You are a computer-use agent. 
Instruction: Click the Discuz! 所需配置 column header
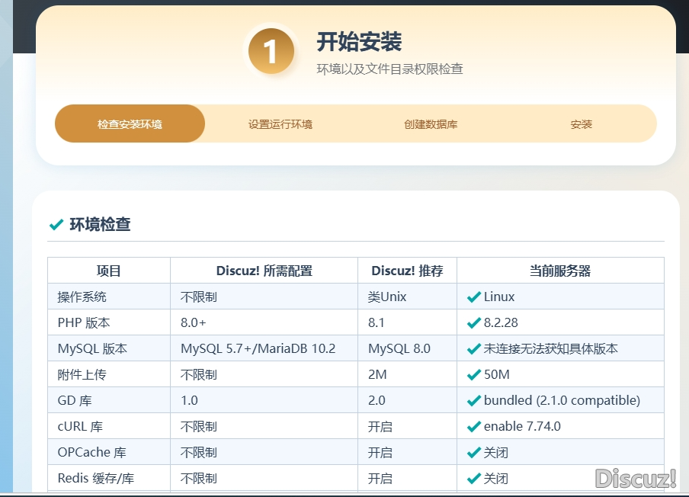tap(264, 271)
